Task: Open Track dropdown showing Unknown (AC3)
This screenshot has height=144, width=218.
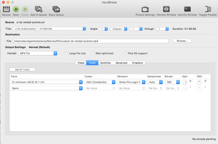Action: coord(47,82)
